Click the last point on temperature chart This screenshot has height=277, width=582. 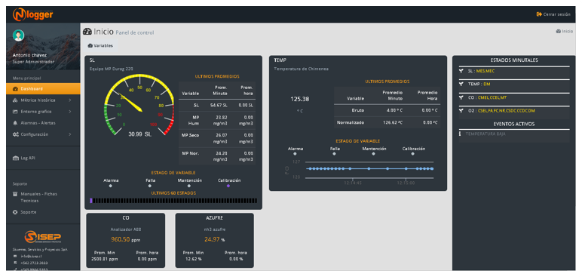pyautogui.click(x=432, y=169)
